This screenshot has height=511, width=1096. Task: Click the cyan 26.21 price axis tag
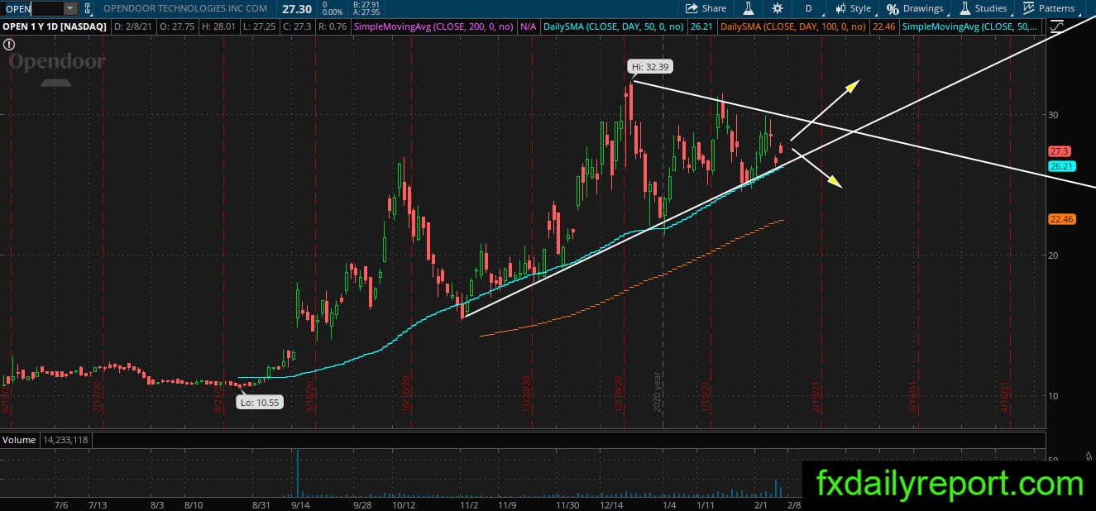click(x=1060, y=166)
